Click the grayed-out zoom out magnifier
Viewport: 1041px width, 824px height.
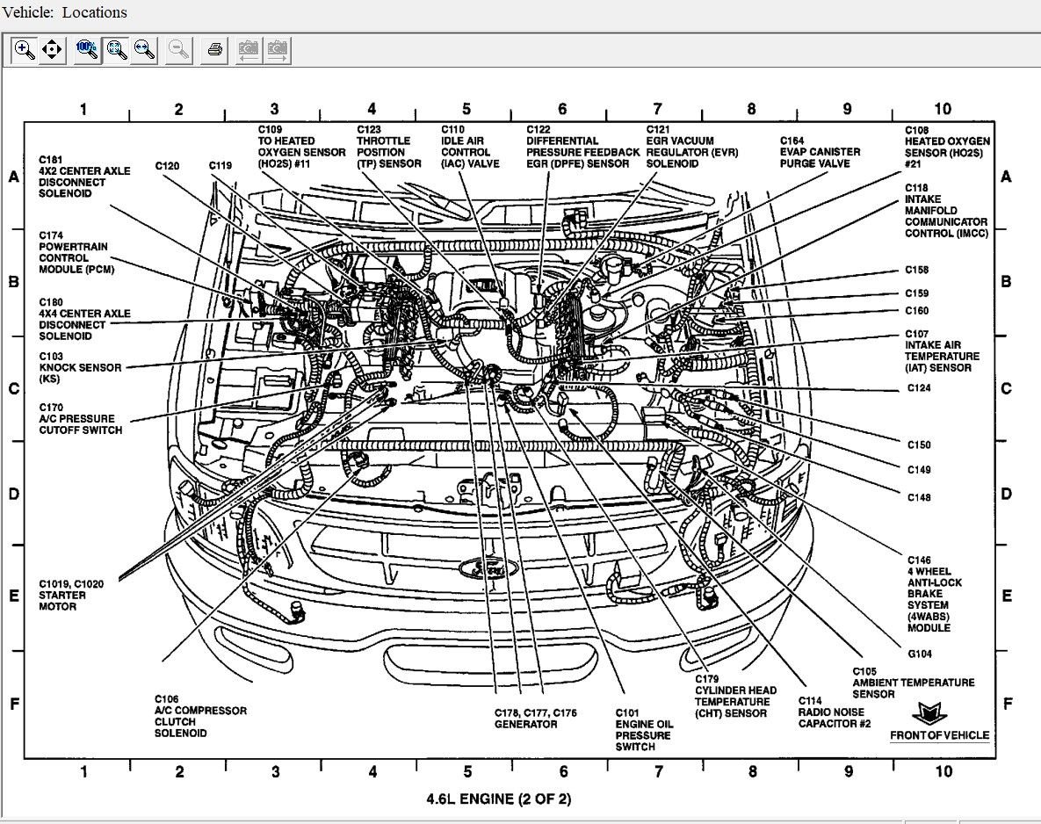pos(178,50)
